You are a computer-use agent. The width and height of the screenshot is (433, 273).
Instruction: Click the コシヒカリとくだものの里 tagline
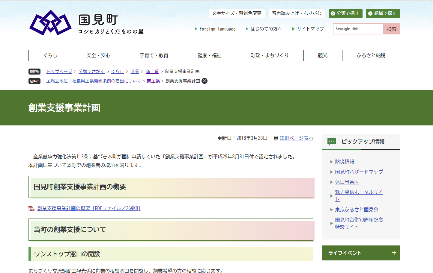[x=111, y=31]
